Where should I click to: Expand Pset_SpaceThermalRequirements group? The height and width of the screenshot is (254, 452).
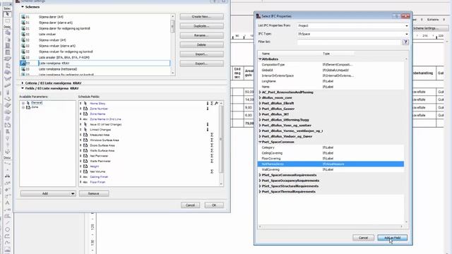point(260,192)
